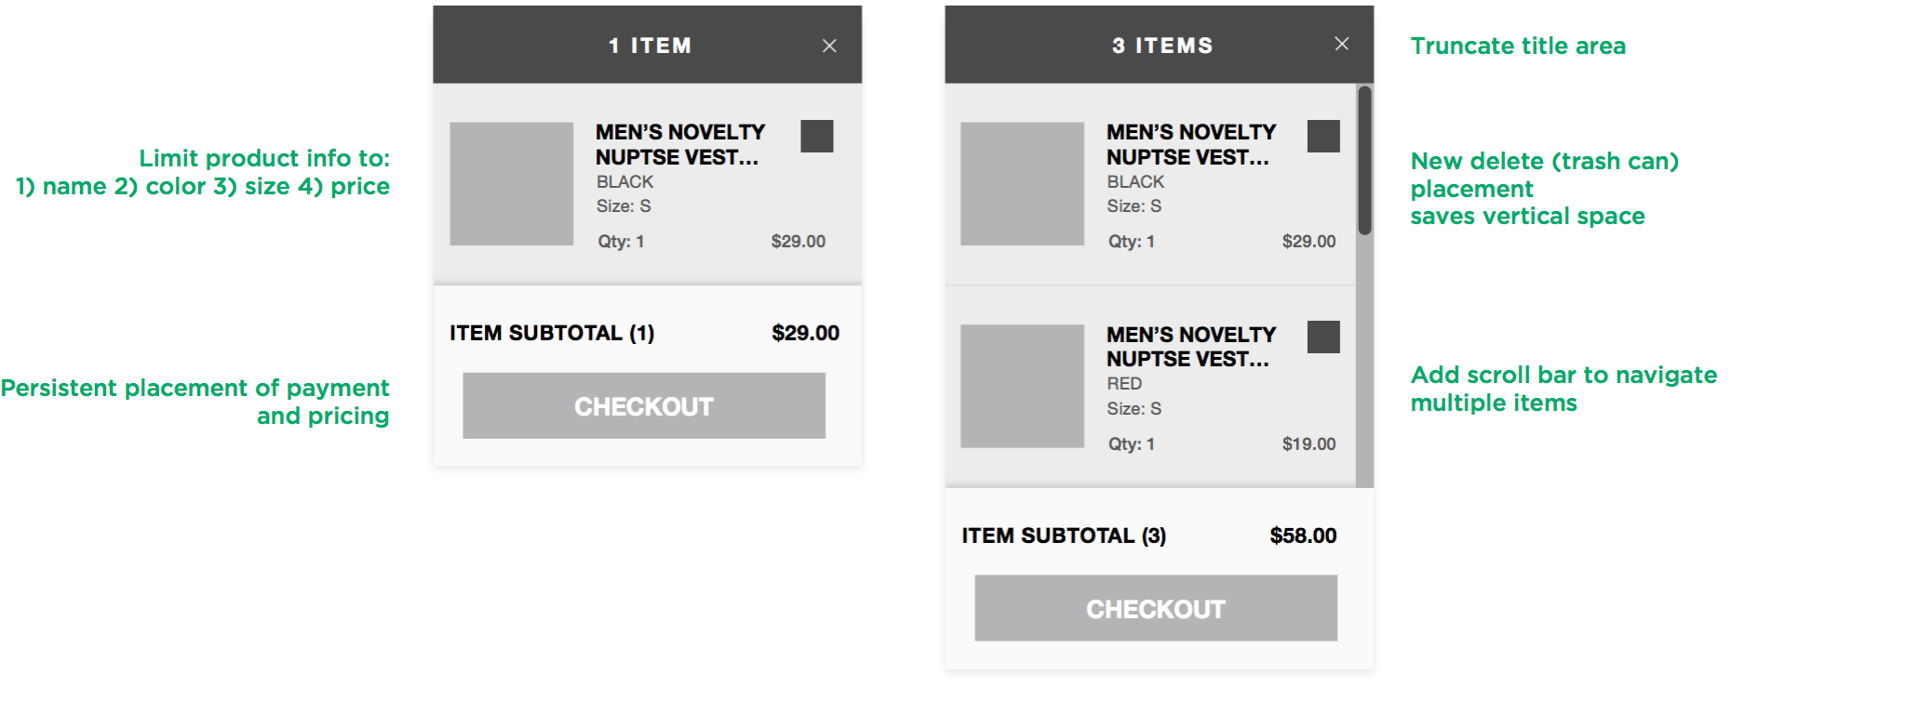1906x727 pixels.
Task: Click the scrollbar track below the thumb
Action: click(x=1364, y=361)
